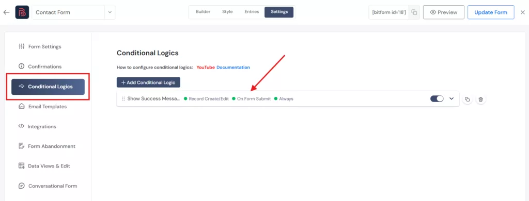The image size is (529, 201).
Task: Edit the Contact Form name field
Action: tap(69, 12)
